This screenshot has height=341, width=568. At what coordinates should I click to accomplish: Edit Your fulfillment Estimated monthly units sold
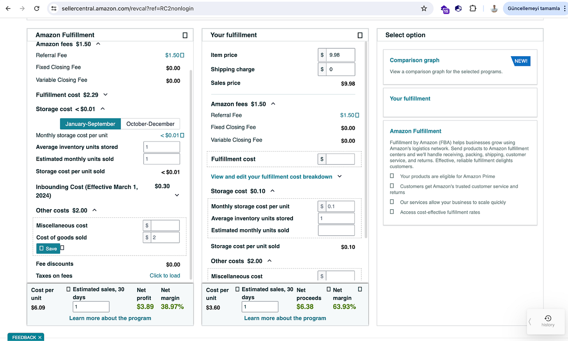coord(336,230)
